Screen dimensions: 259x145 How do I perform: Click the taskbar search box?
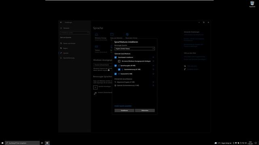22,143
